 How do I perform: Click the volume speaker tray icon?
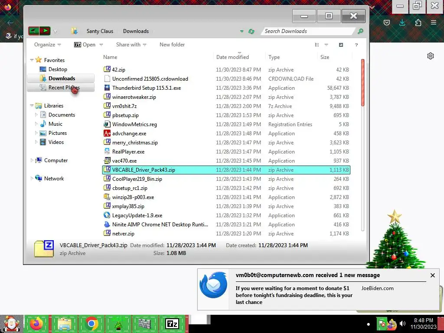click(402, 323)
